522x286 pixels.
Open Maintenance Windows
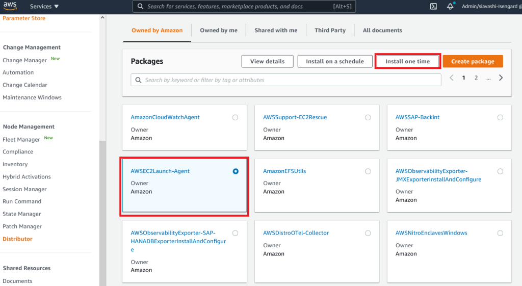pos(32,97)
